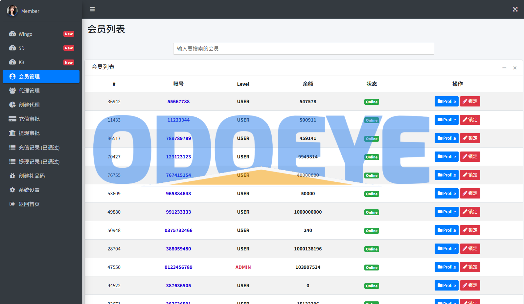Open Wingo game in sidebar
This screenshot has width=524, height=304.
(26, 34)
